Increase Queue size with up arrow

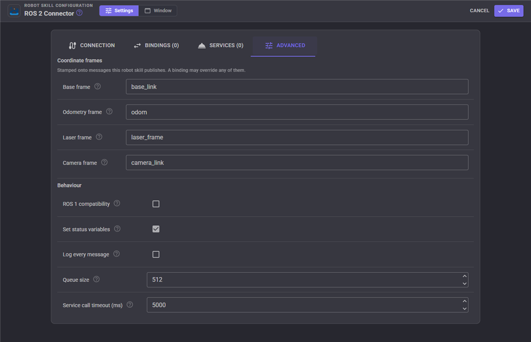click(x=465, y=276)
